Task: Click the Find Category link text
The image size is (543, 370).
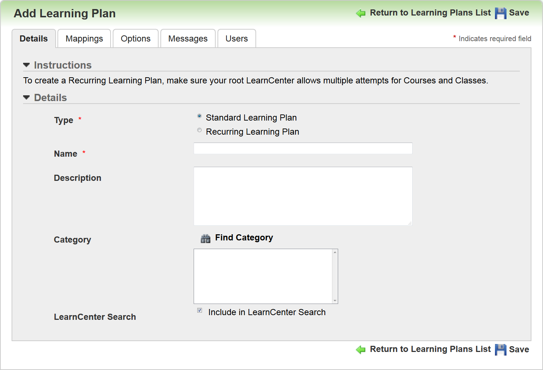Action: 244,238
